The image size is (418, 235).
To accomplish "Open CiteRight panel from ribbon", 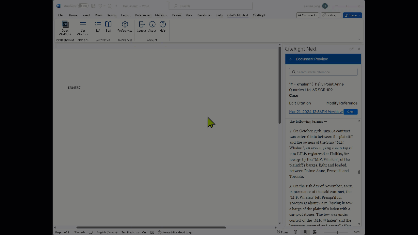I will [65, 28].
